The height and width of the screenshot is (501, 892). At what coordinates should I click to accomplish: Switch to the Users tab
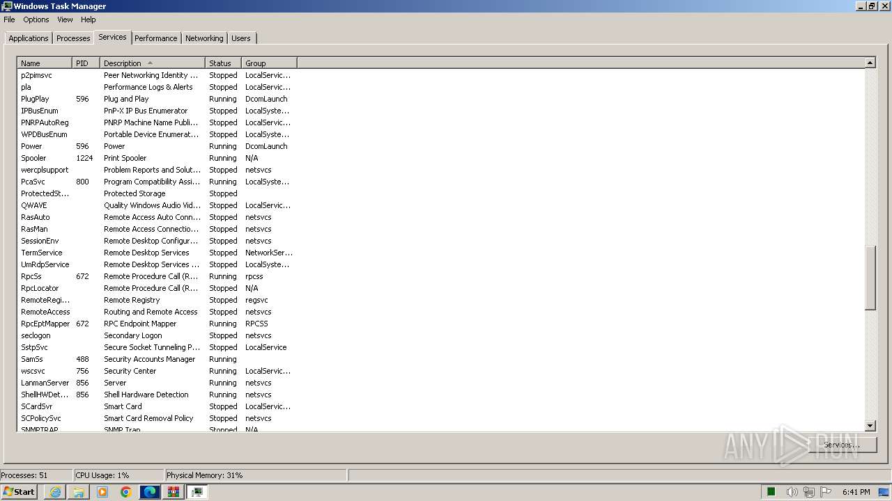(241, 38)
